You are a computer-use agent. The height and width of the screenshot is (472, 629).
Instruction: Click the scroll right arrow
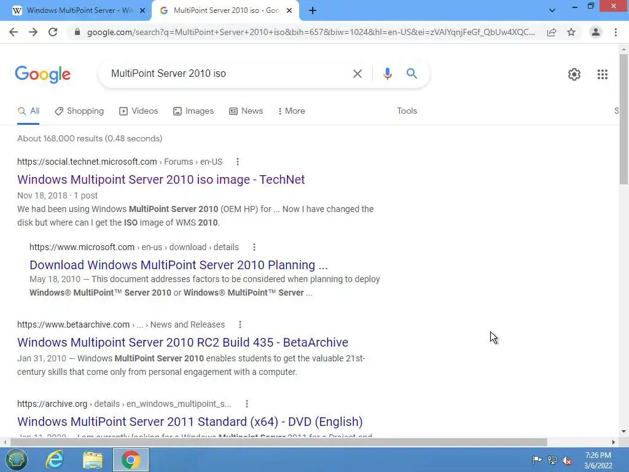[x=614, y=442]
